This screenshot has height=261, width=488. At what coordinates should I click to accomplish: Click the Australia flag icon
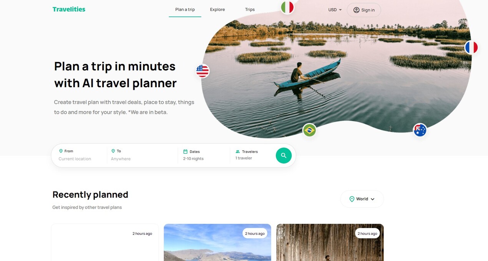[x=420, y=130]
